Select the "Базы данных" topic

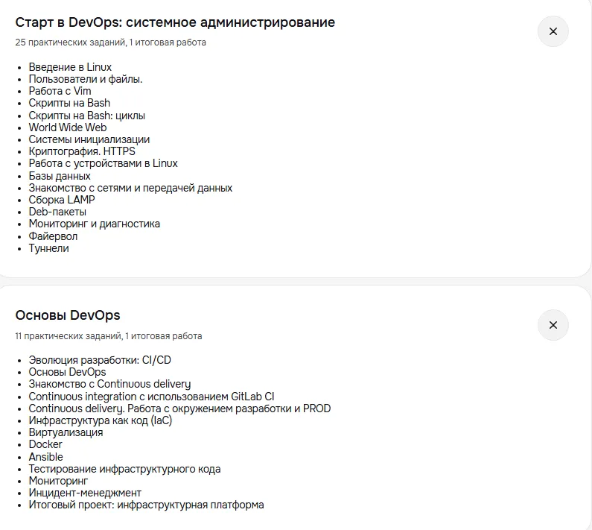(60, 176)
